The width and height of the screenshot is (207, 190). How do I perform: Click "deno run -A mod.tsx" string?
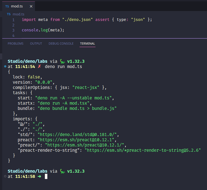click(64, 103)
